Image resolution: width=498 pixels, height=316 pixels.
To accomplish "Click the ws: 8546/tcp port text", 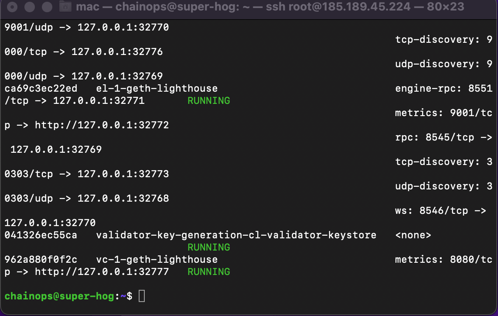I will point(440,211).
